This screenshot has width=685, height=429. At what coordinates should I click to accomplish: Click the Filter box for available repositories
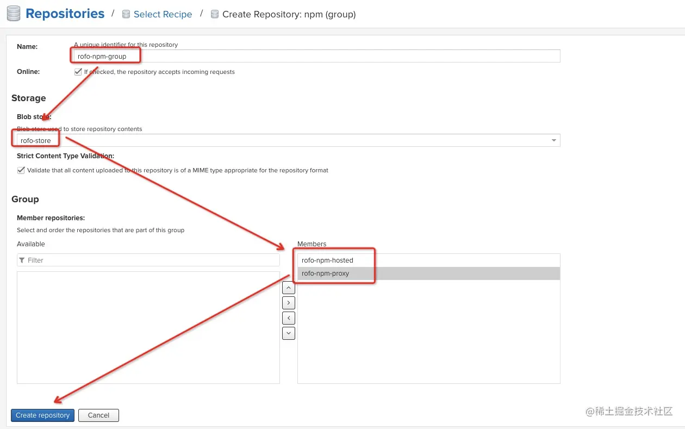148,260
